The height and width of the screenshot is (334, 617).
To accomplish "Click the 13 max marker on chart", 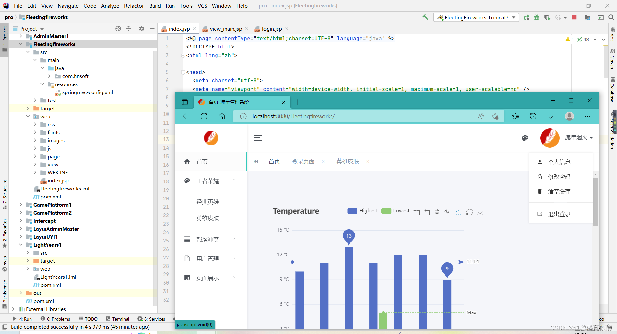I will [349, 236].
